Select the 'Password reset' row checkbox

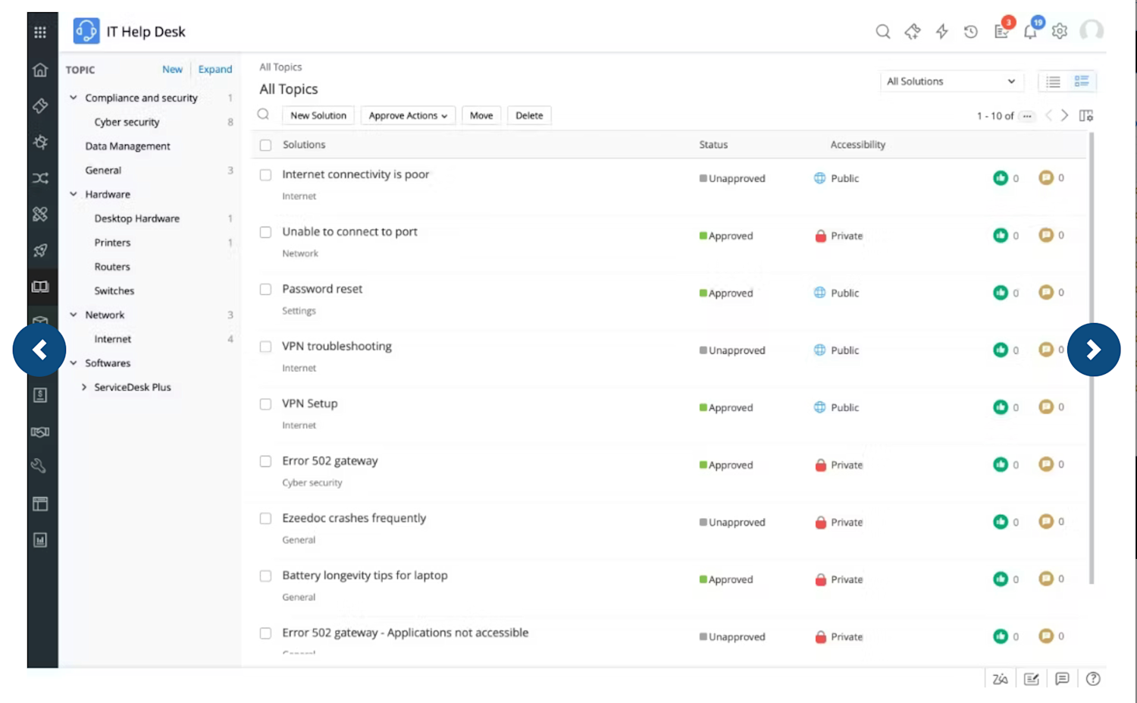click(x=265, y=290)
